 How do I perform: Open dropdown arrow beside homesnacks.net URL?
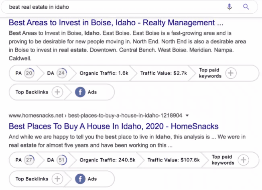187,115
